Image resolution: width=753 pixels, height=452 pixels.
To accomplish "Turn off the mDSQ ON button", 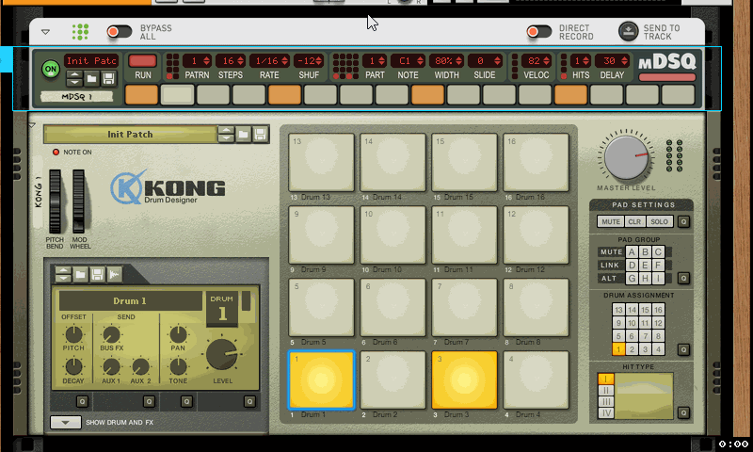I will pyautogui.click(x=51, y=69).
